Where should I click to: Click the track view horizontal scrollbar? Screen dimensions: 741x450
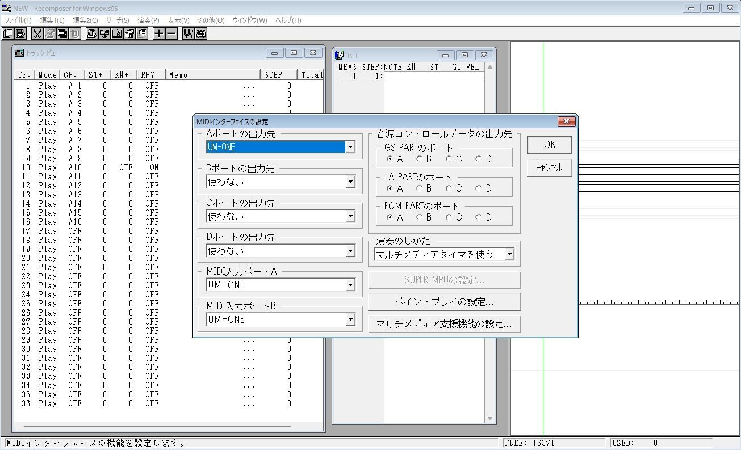[x=157, y=427]
